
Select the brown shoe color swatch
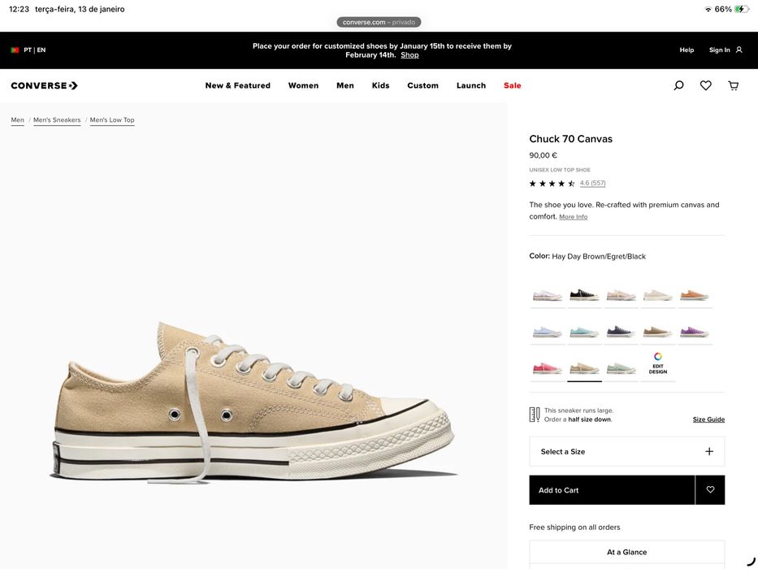point(657,332)
